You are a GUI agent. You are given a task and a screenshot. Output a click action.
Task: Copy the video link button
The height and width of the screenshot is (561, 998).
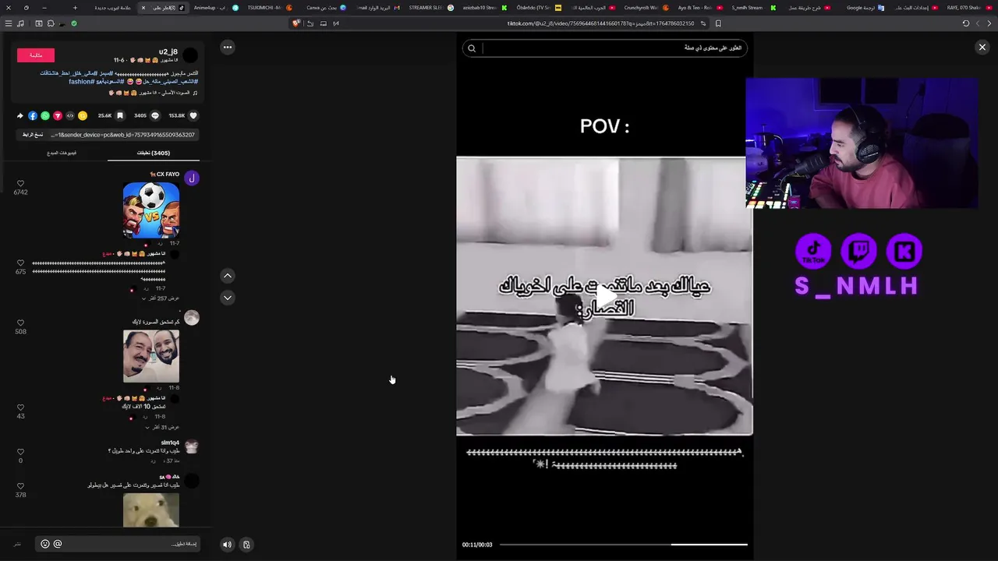[x=33, y=135]
